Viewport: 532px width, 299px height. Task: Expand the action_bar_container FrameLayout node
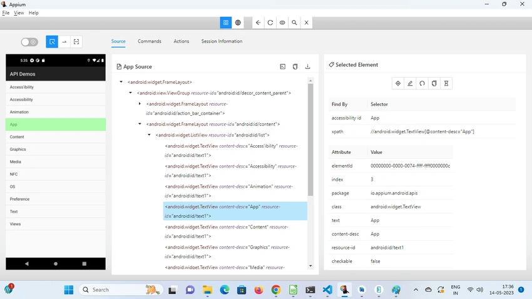coord(140,104)
